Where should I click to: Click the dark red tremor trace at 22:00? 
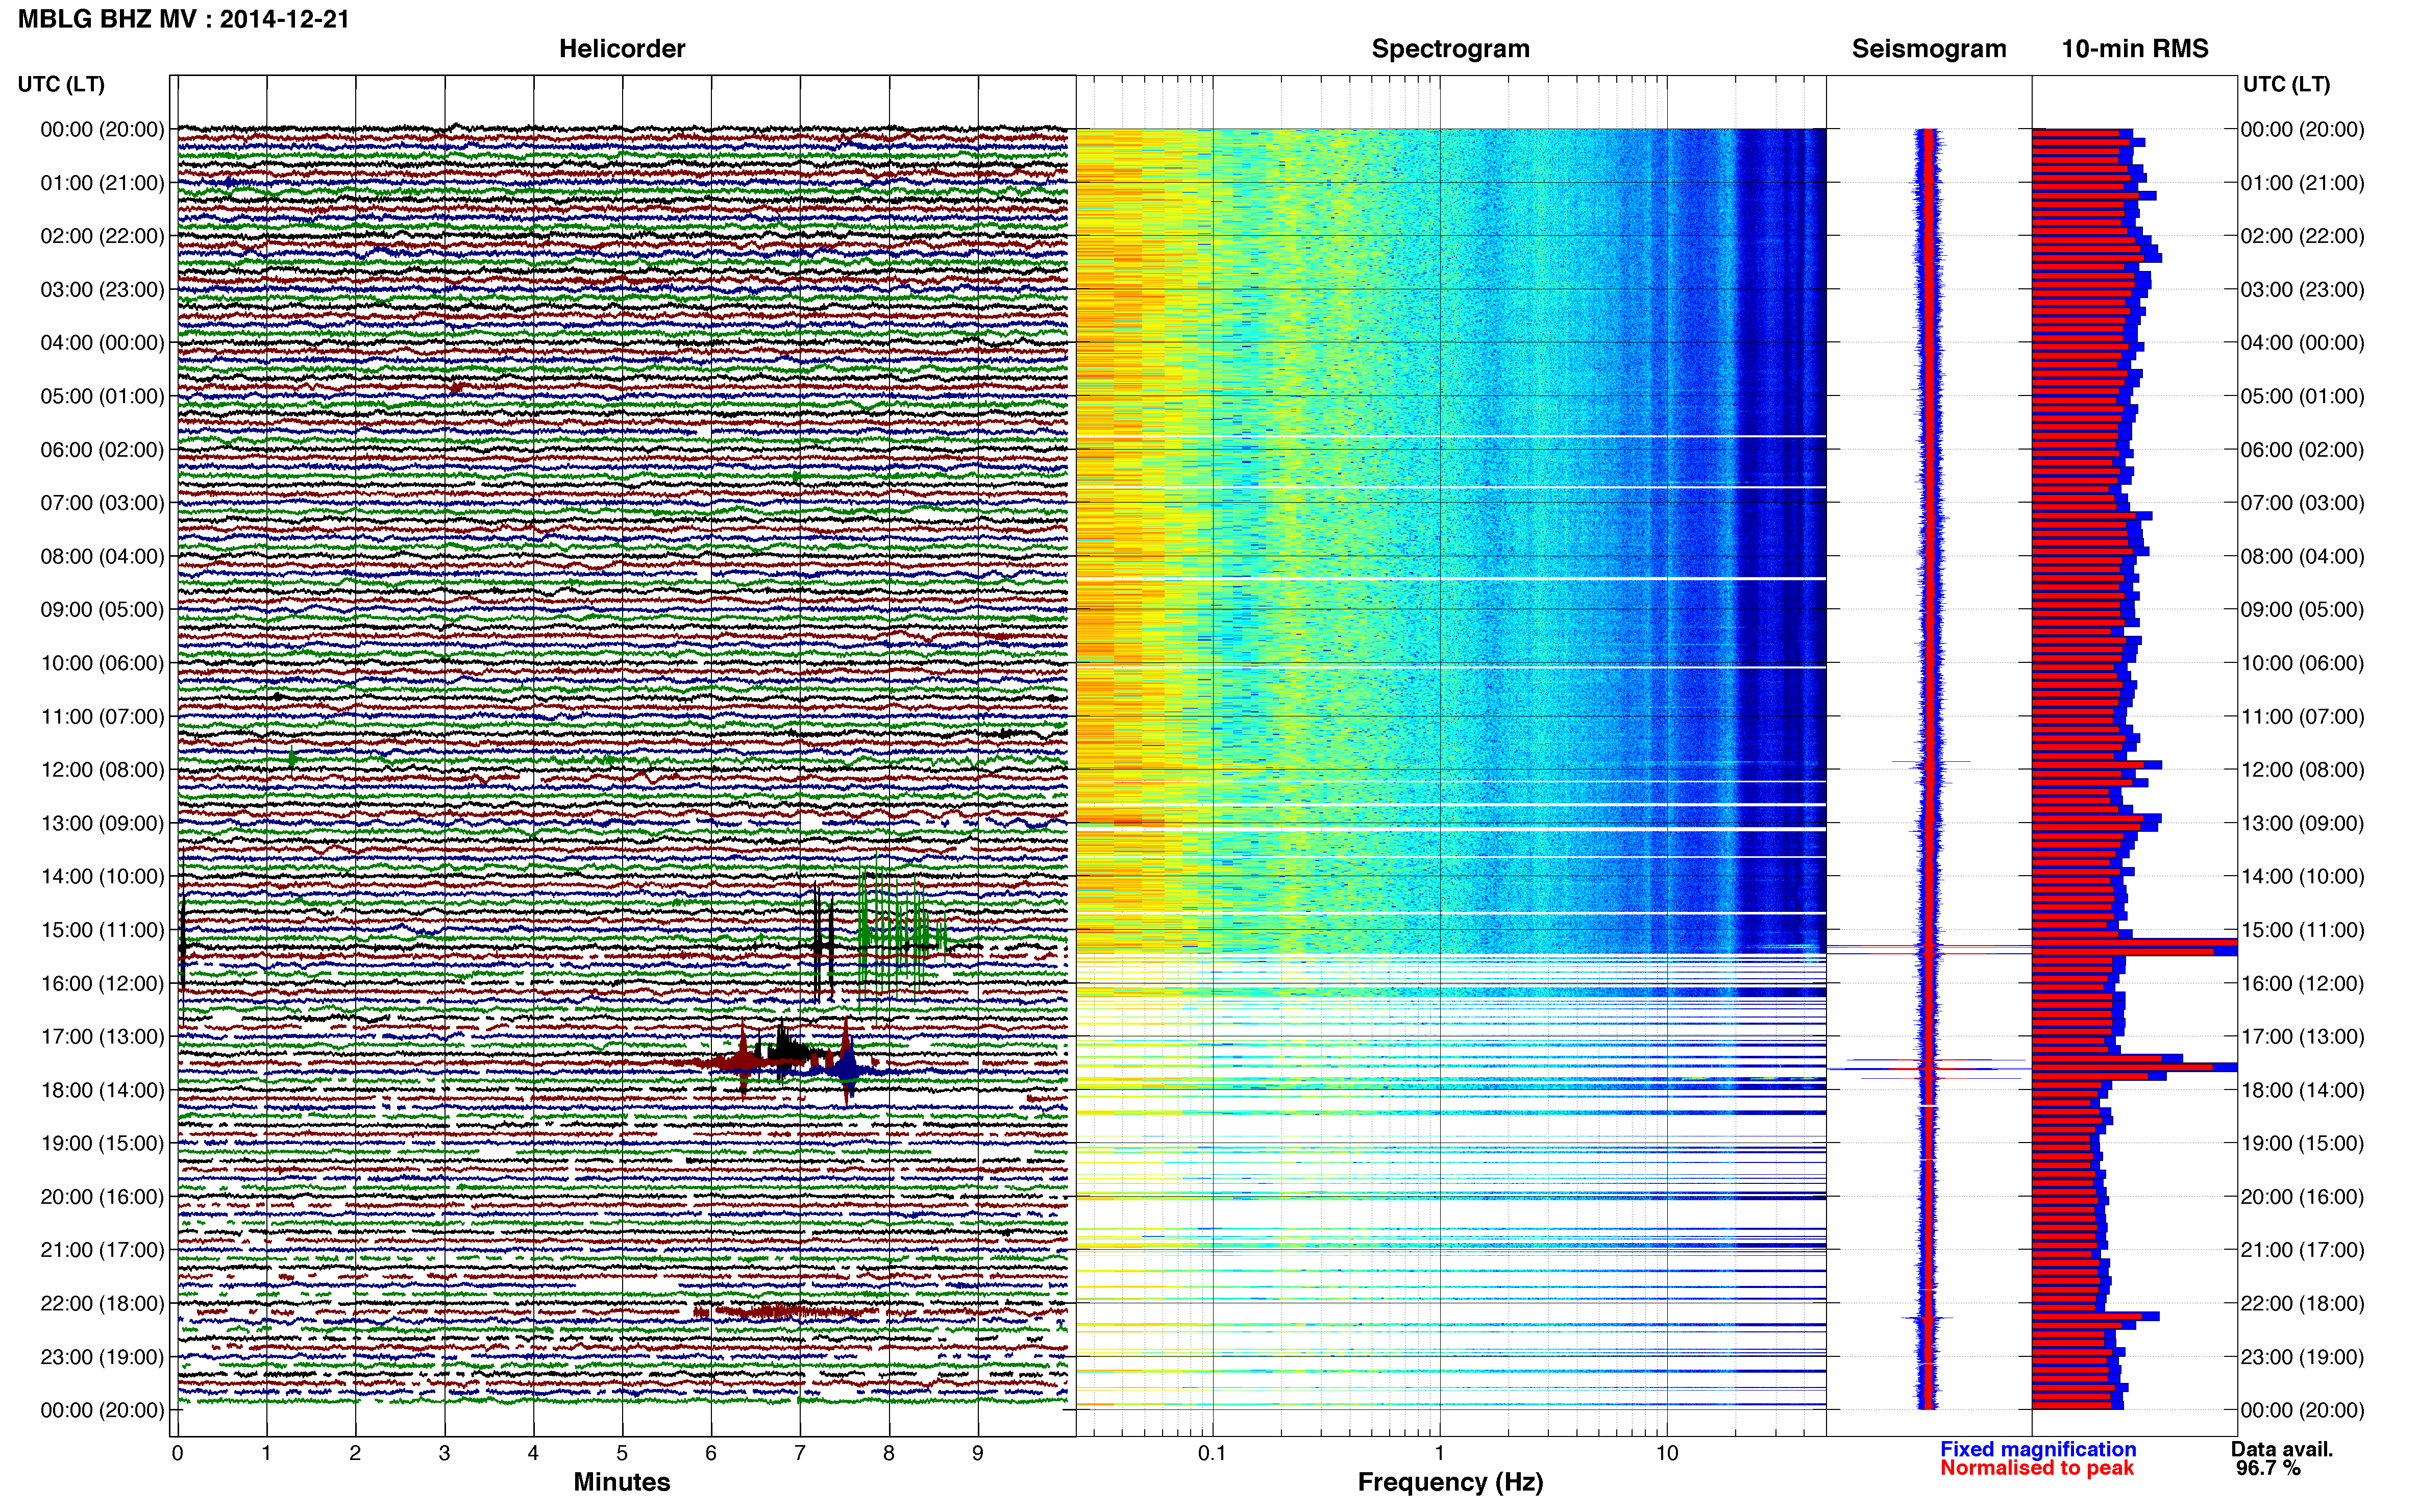[x=785, y=1311]
